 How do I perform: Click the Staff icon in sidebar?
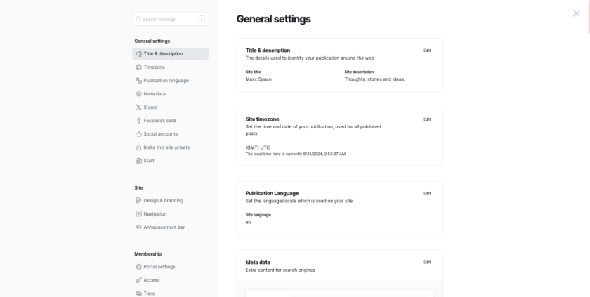[138, 161]
